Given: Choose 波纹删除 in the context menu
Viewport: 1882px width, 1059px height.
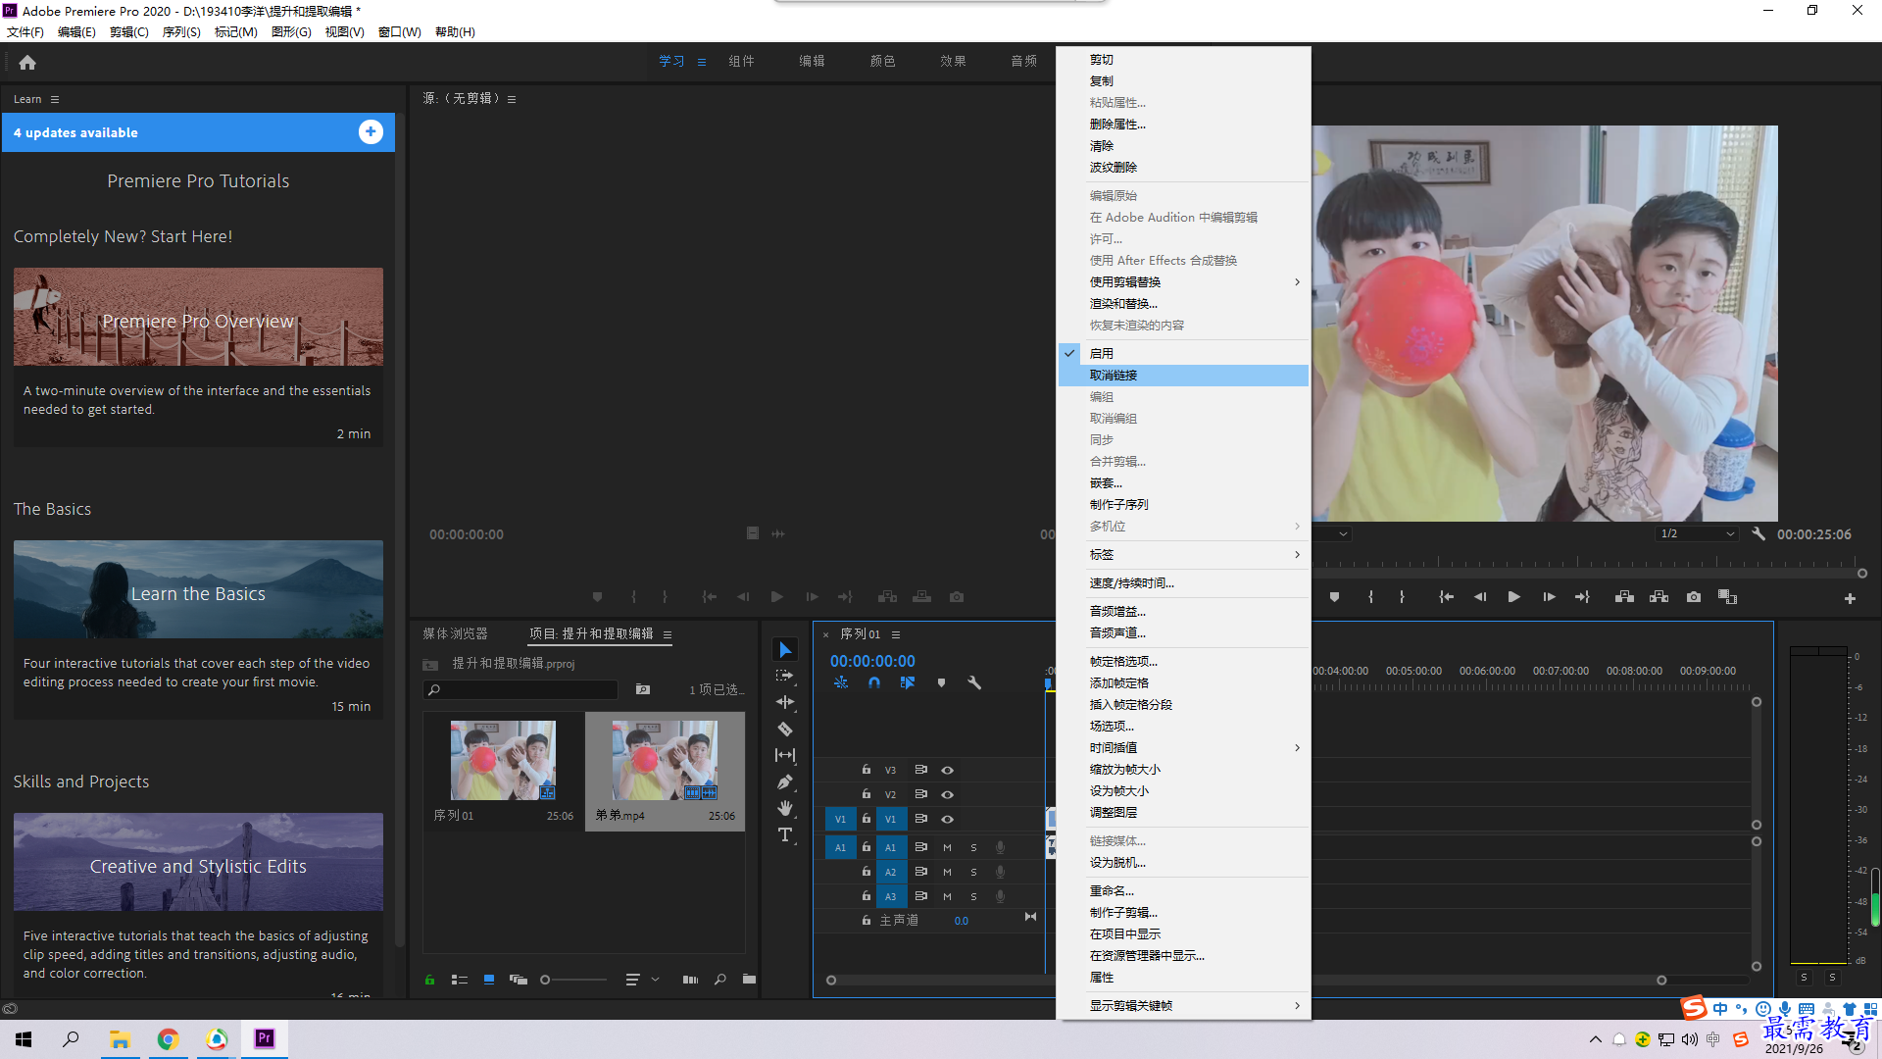Looking at the screenshot, I should (1183, 168).
